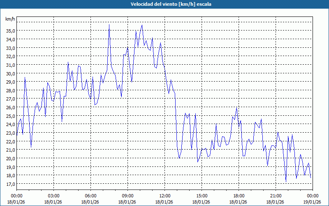Viewport: 329px width, 206px height.
Task: Click the 03:00 time label
Action: (x=53, y=196)
